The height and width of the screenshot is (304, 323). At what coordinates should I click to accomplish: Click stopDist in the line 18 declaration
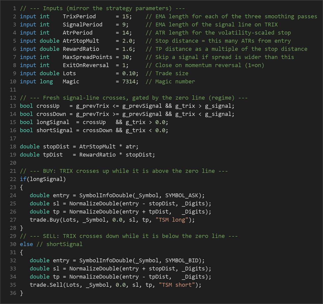pos(56,147)
